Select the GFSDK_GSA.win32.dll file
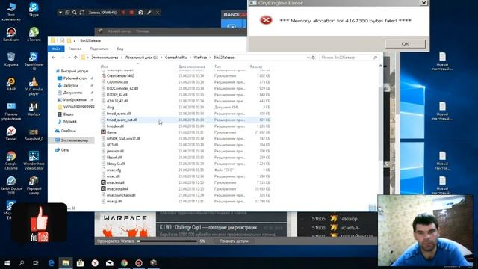 pos(123,138)
